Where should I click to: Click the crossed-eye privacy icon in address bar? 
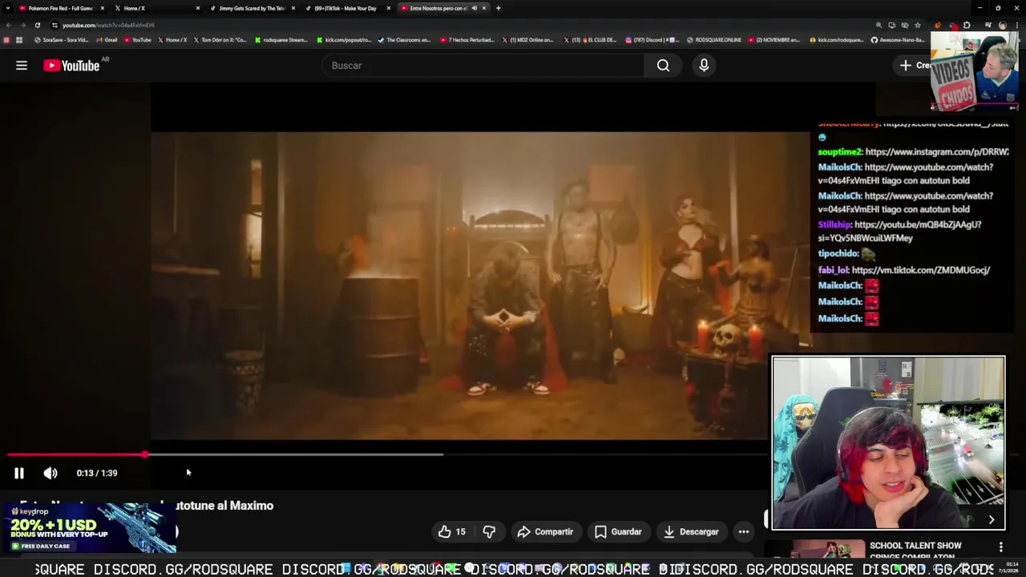tap(905, 25)
